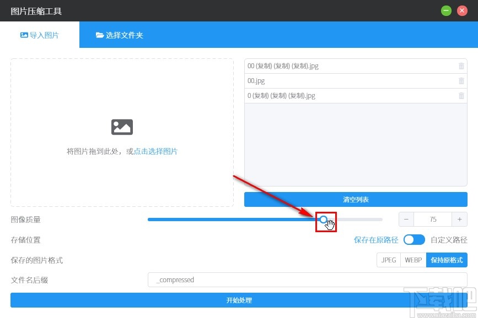The height and width of the screenshot is (318, 478).
Task: Switch to the 导入图片 tab
Action: click(x=40, y=34)
